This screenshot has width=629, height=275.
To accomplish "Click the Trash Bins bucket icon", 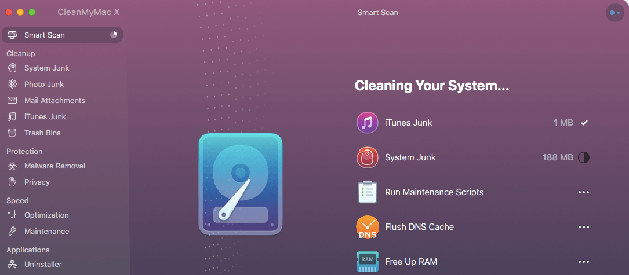I will pyautogui.click(x=12, y=133).
